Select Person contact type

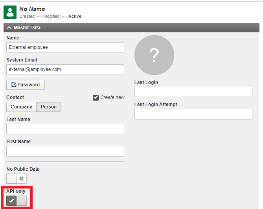pos(49,107)
